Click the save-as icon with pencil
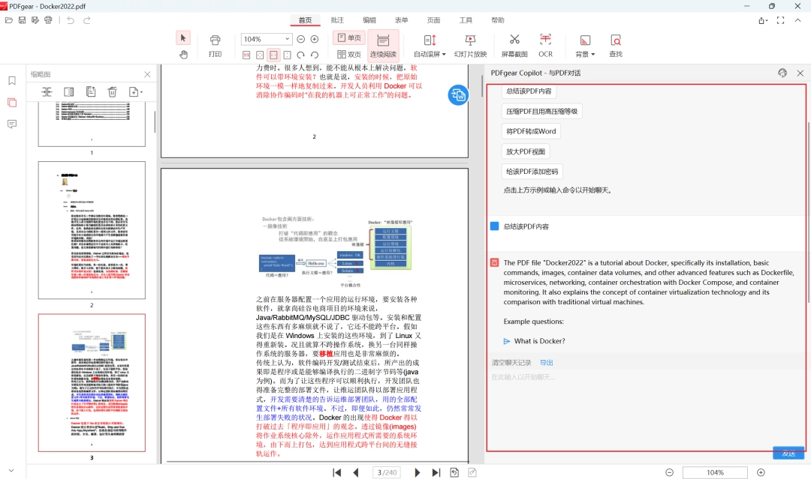This screenshot has width=811, height=479. click(35, 20)
